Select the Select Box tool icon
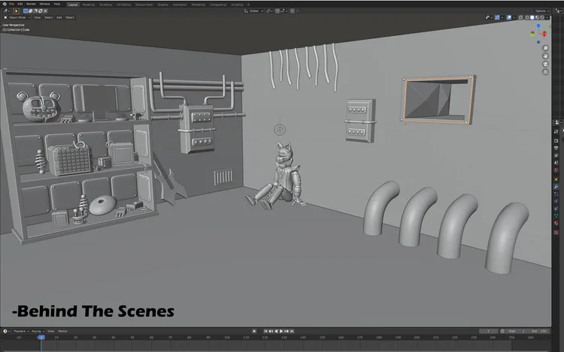564x352 pixels. 17,11
